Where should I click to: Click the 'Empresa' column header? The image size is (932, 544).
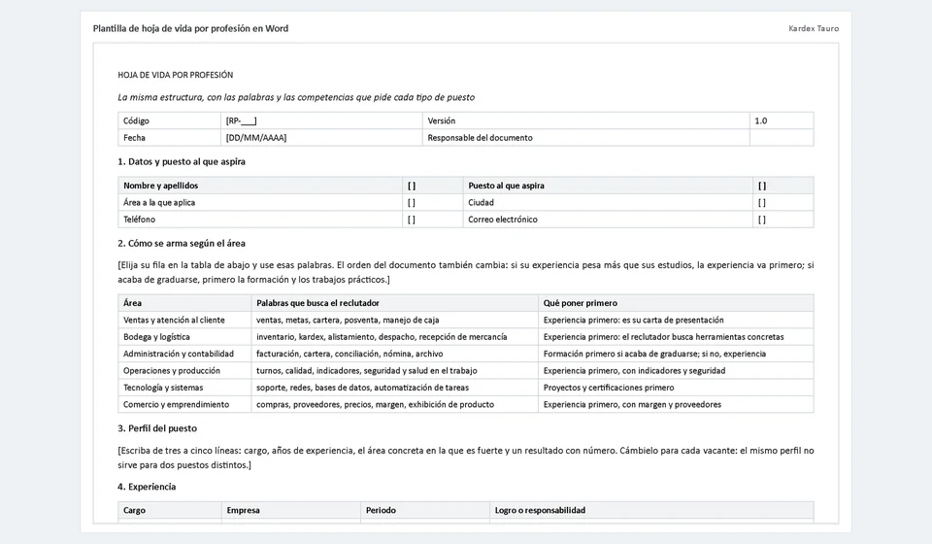click(x=291, y=510)
